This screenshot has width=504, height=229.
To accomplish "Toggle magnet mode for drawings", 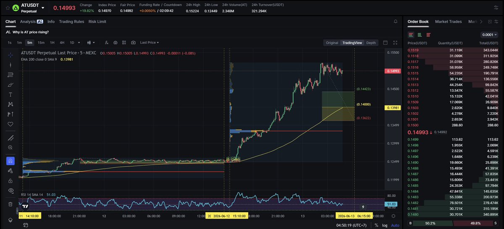I will [10, 161].
